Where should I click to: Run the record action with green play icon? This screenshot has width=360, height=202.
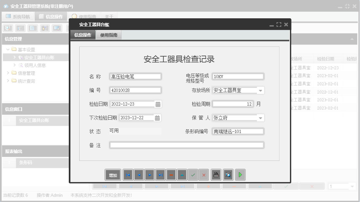click(x=240, y=175)
